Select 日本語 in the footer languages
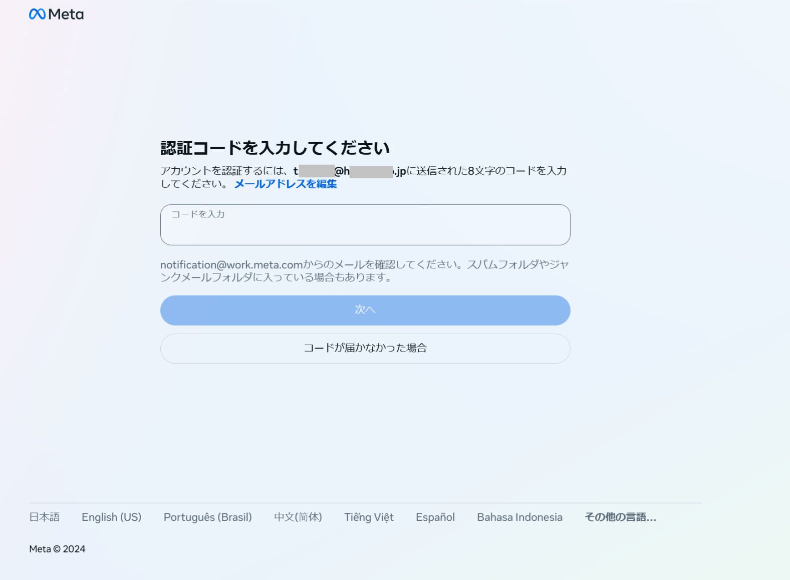This screenshot has height=580, width=790. tap(44, 517)
